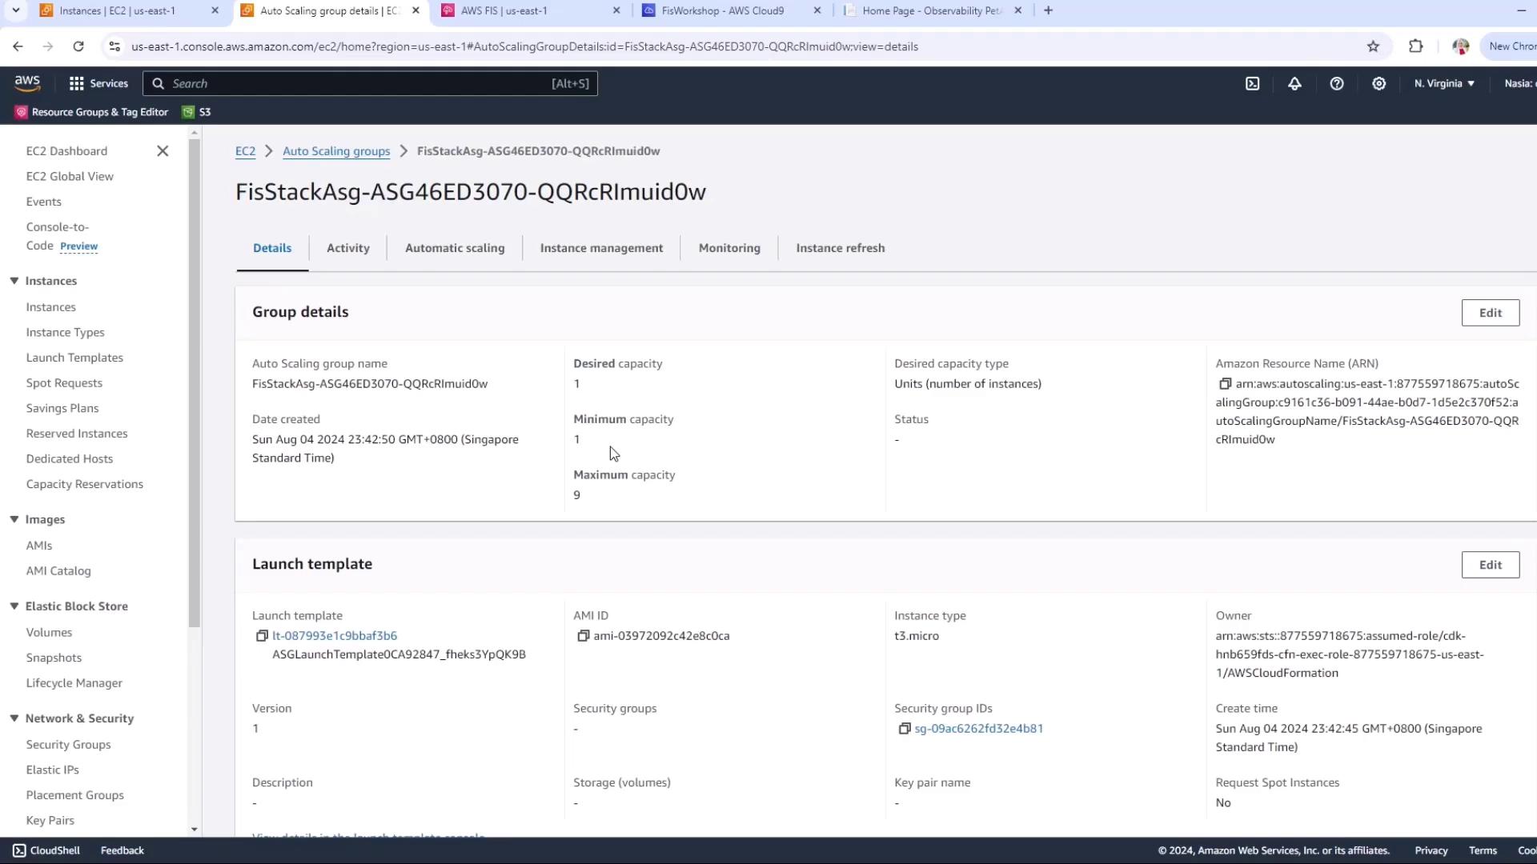Screen dimensions: 1537x864
Task: Edit the Group details section
Action: pyautogui.click(x=1490, y=313)
